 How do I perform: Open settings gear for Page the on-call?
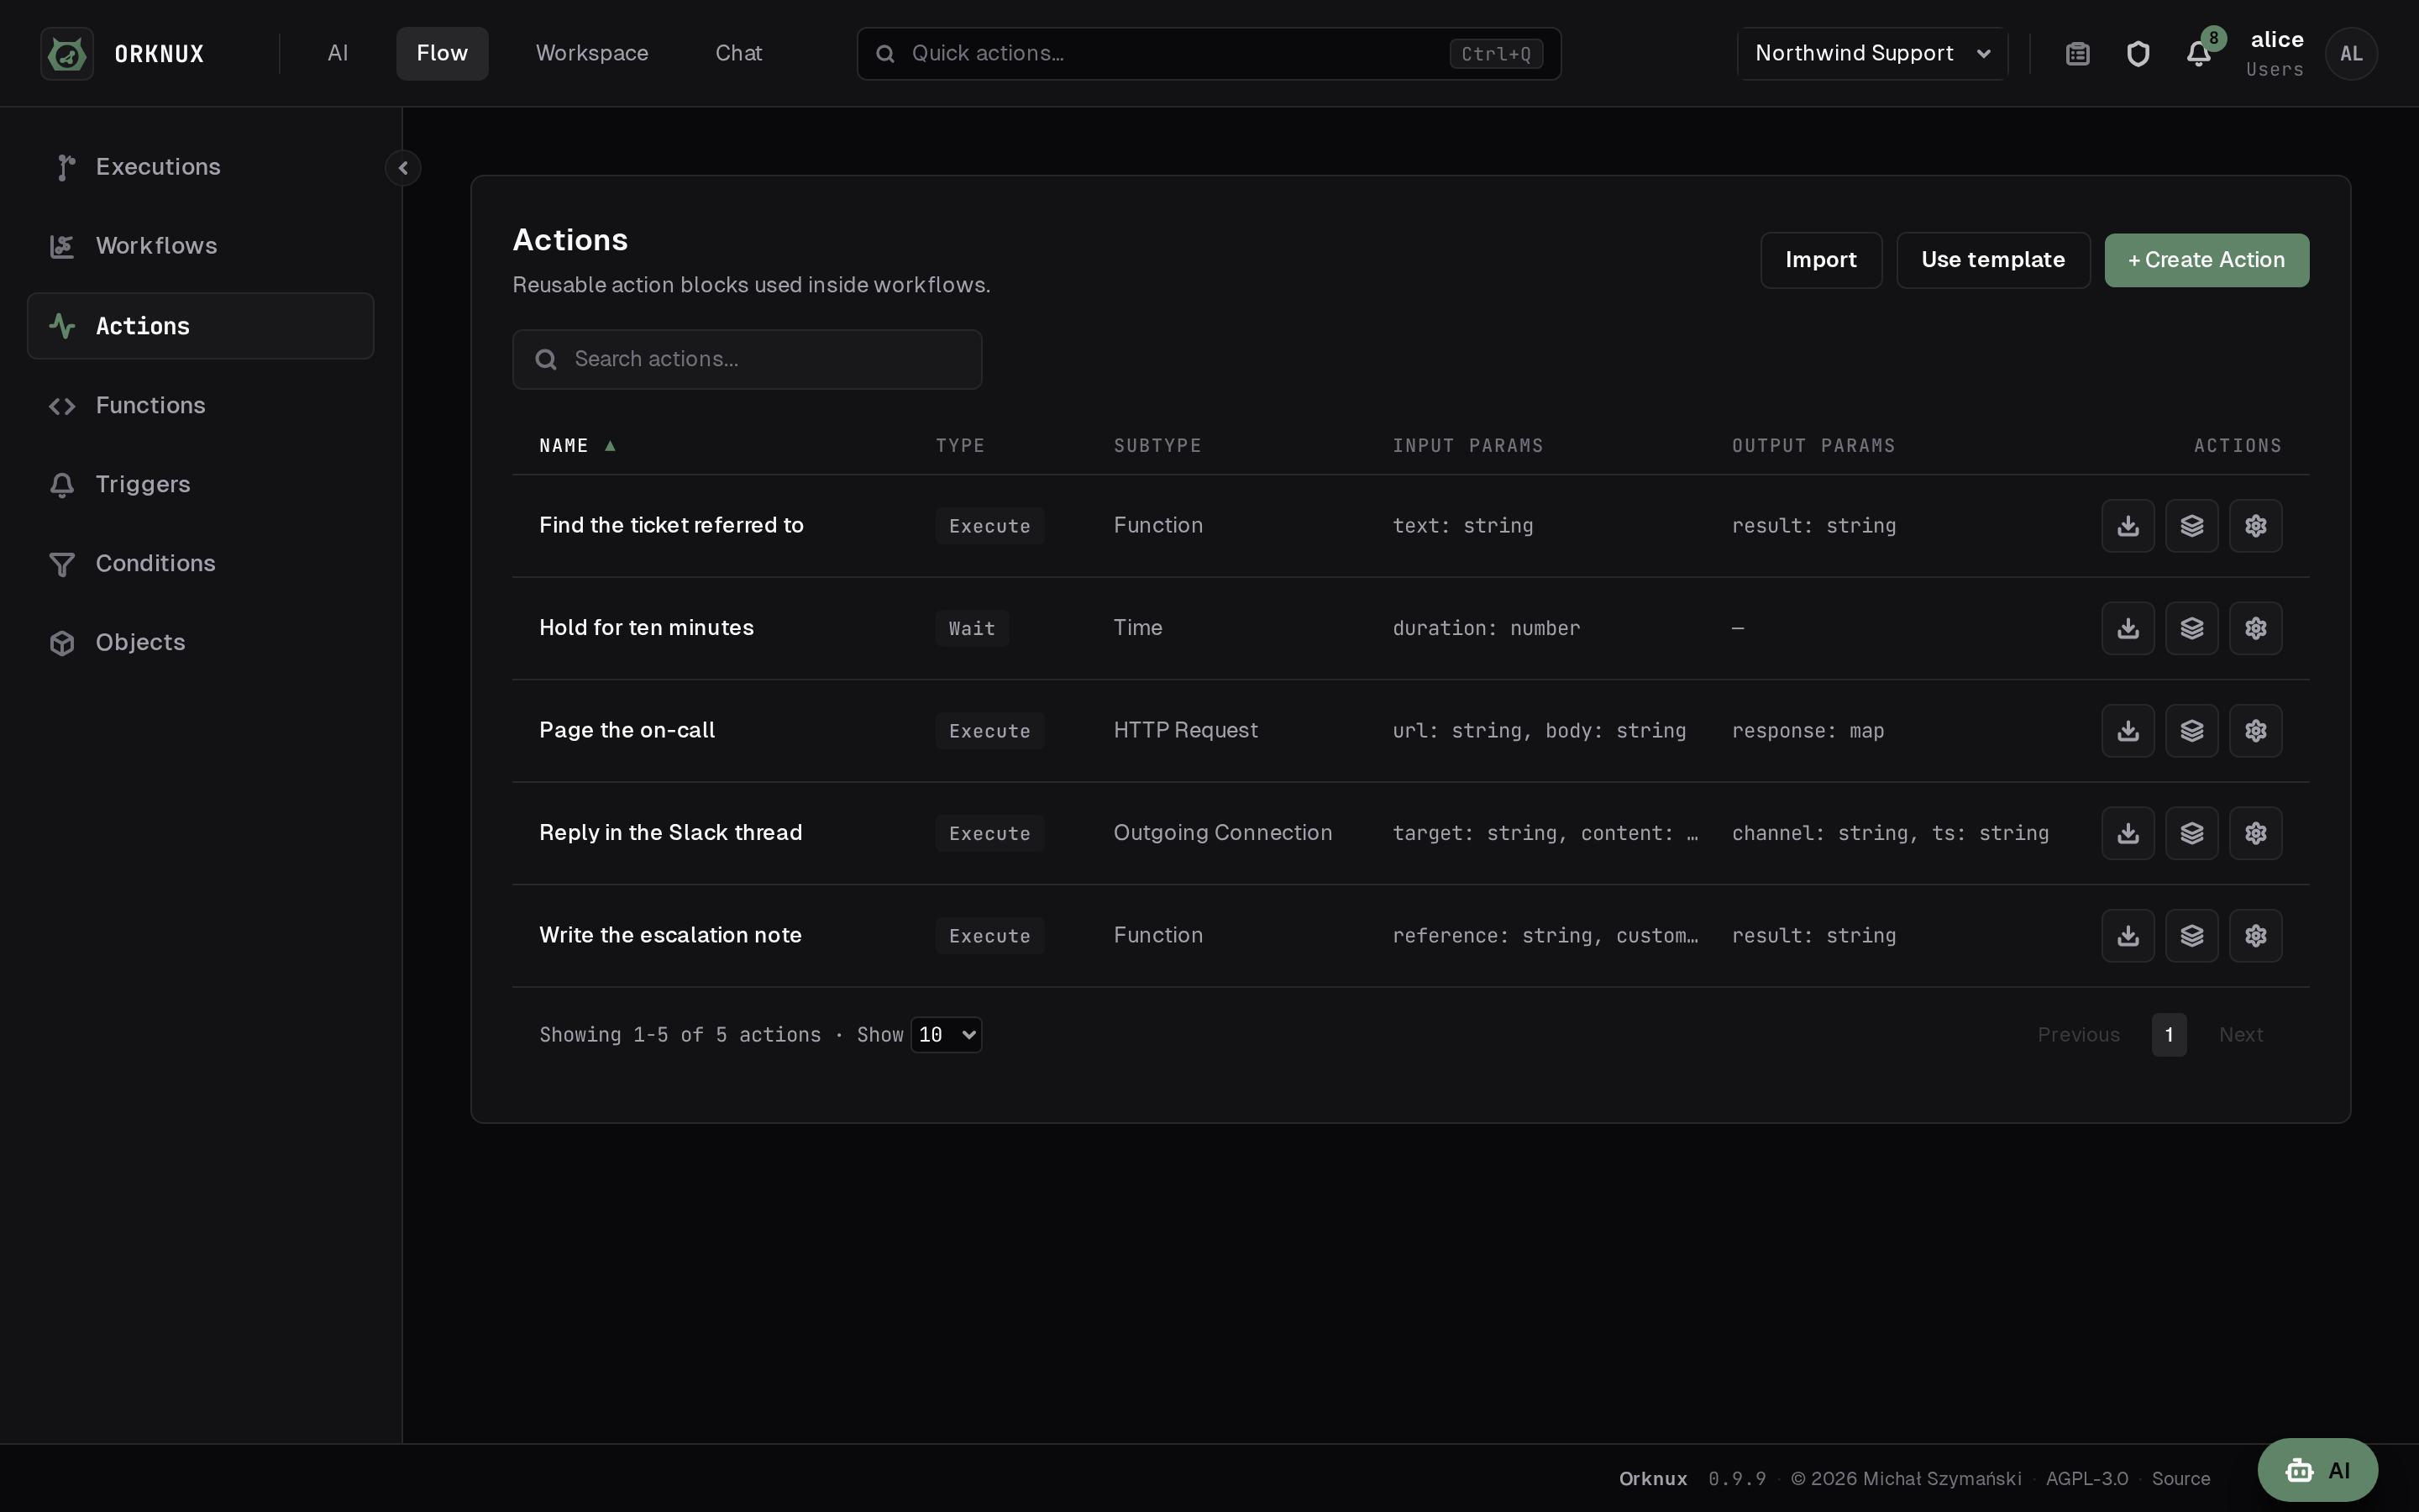click(2256, 731)
